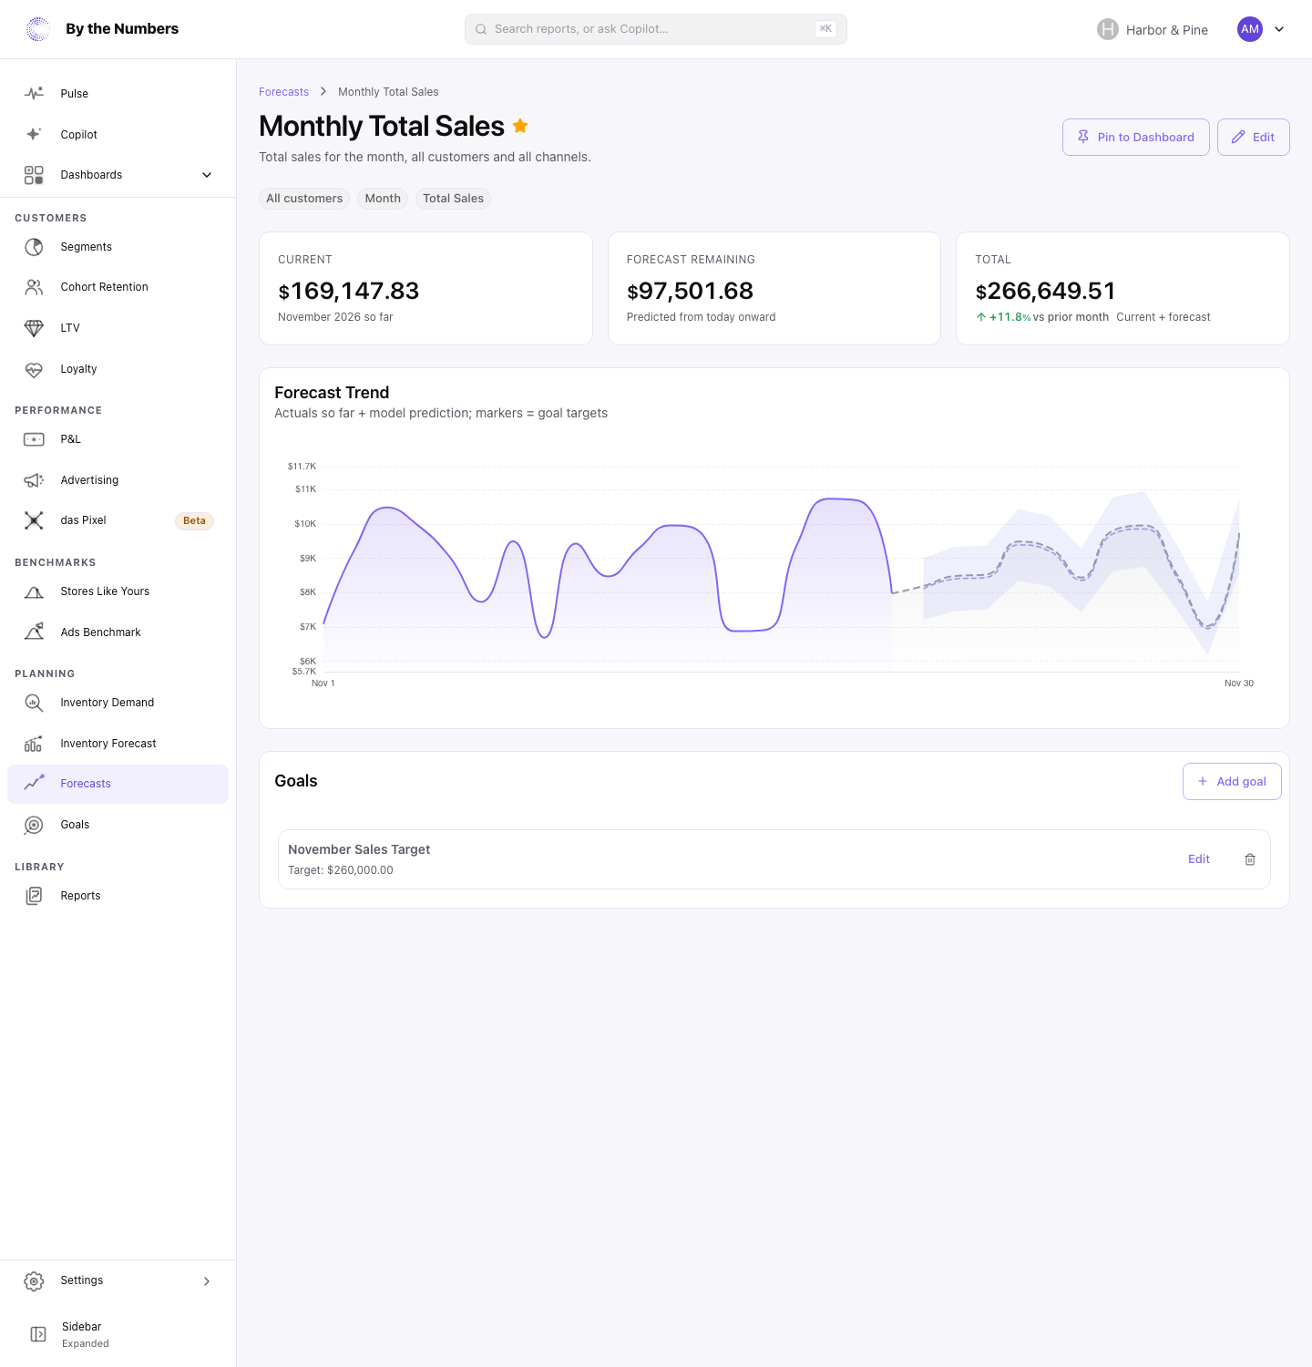Click the Goals target icon
The height and width of the screenshot is (1367, 1312).
pos(34,825)
